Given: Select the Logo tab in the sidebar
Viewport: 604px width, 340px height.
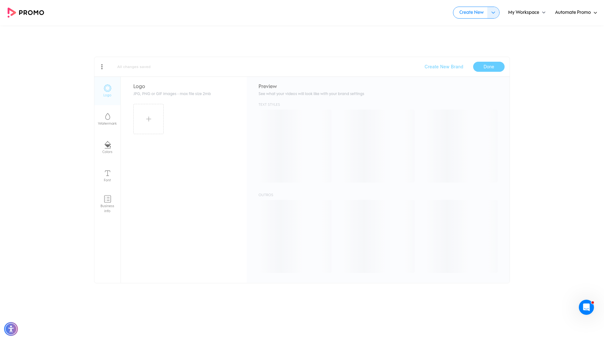Looking at the screenshot, I should tap(107, 91).
